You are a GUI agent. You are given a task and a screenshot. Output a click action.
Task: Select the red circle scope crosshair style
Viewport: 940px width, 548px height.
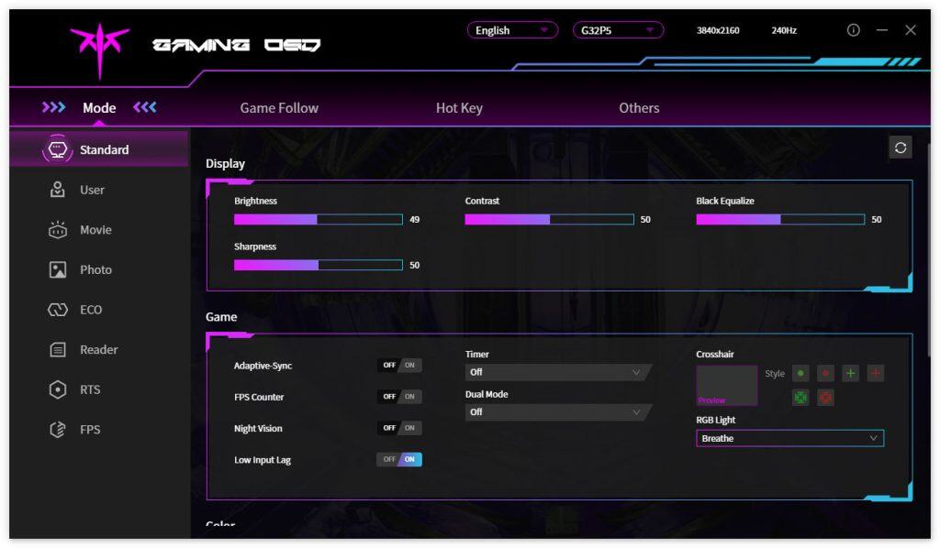[x=825, y=398]
